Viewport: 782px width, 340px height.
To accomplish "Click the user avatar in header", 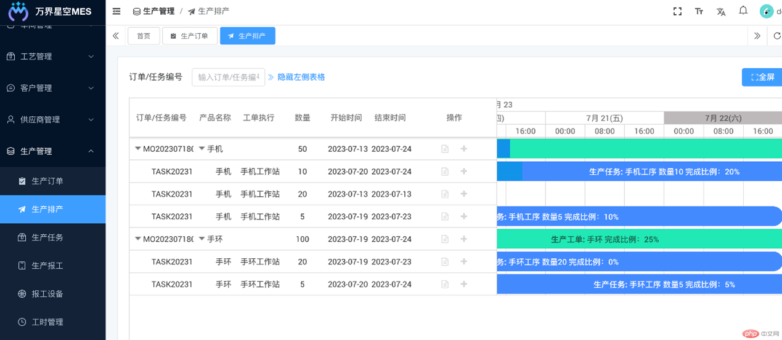I will (767, 11).
